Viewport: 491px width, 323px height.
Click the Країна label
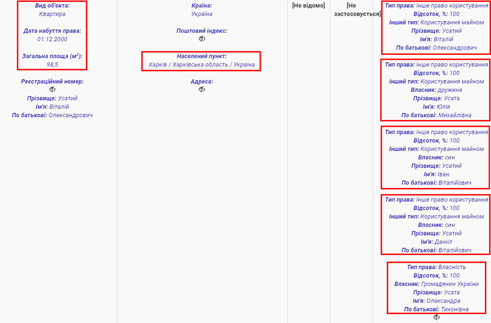coord(202,5)
